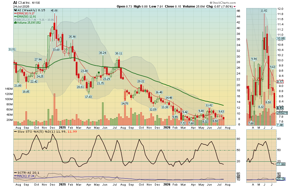
Task: Click the 18.85 low price label
Action: tap(26, 91)
